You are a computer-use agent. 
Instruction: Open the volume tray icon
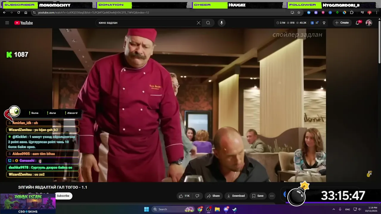360,209
